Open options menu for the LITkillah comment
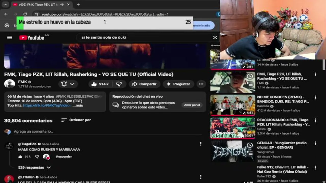 tap(200, 177)
